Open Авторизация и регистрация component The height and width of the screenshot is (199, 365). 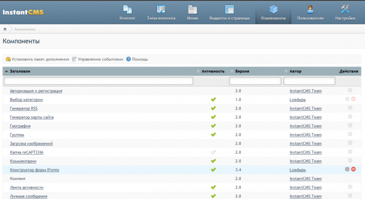(36, 91)
